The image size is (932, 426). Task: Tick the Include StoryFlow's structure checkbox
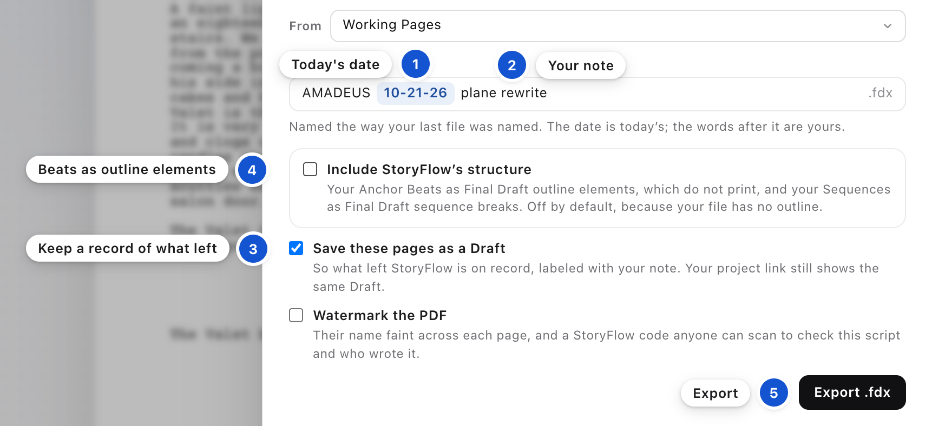(x=310, y=169)
